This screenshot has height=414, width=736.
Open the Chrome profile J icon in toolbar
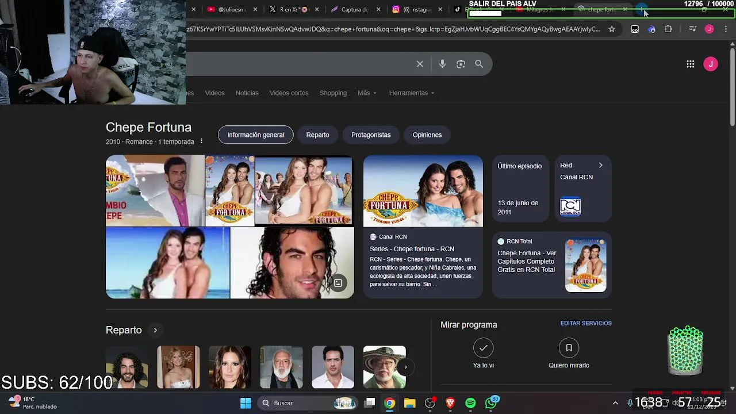pos(710,29)
